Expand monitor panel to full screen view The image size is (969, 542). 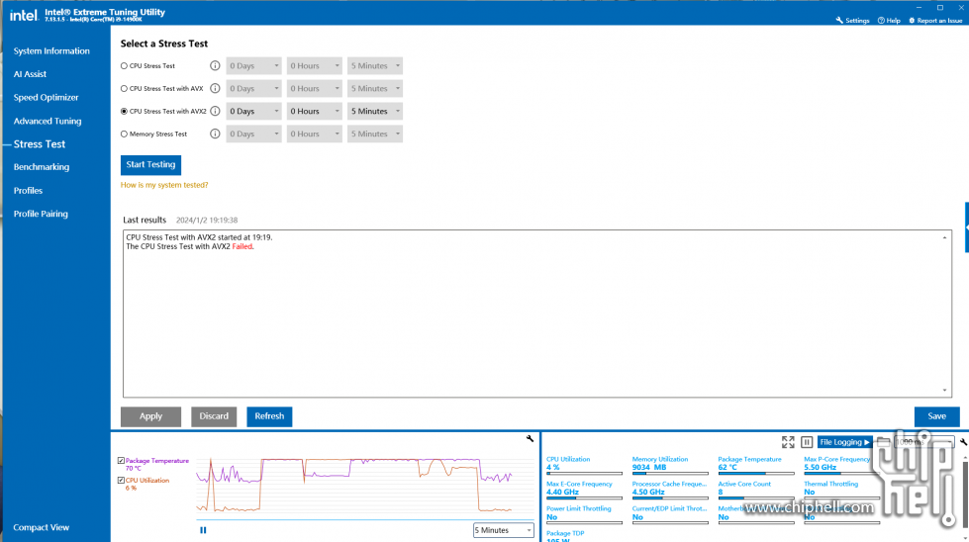[x=788, y=442]
